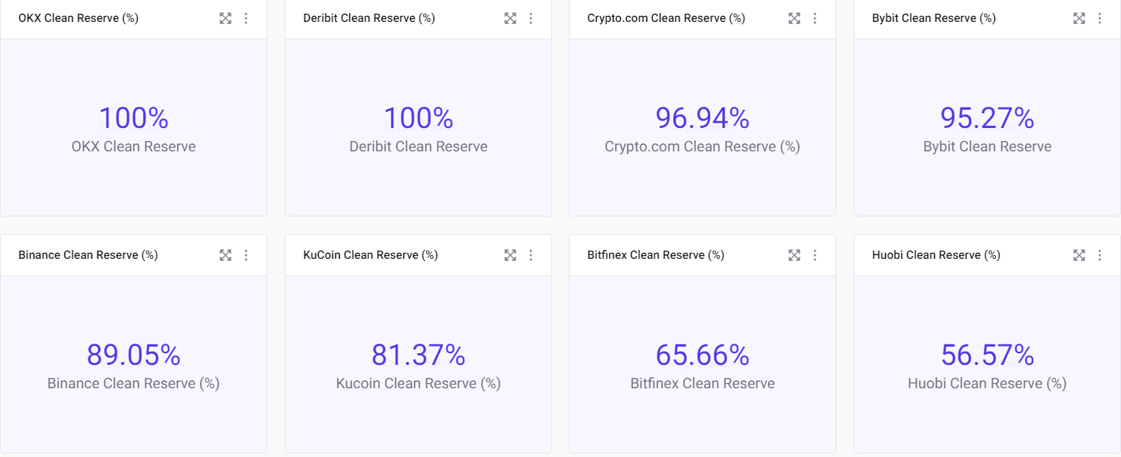The width and height of the screenshot is (1121, 457).
Task: Click the Binance 89.05% reserve value
Action: tap(133, 355)
